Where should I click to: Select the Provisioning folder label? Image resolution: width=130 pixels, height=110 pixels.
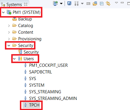coord(30,39)
